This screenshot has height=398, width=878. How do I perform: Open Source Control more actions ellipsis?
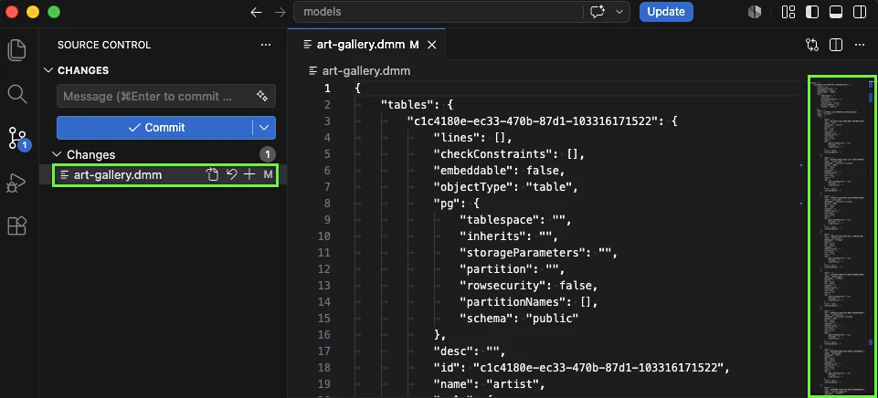tap(266, 45)
